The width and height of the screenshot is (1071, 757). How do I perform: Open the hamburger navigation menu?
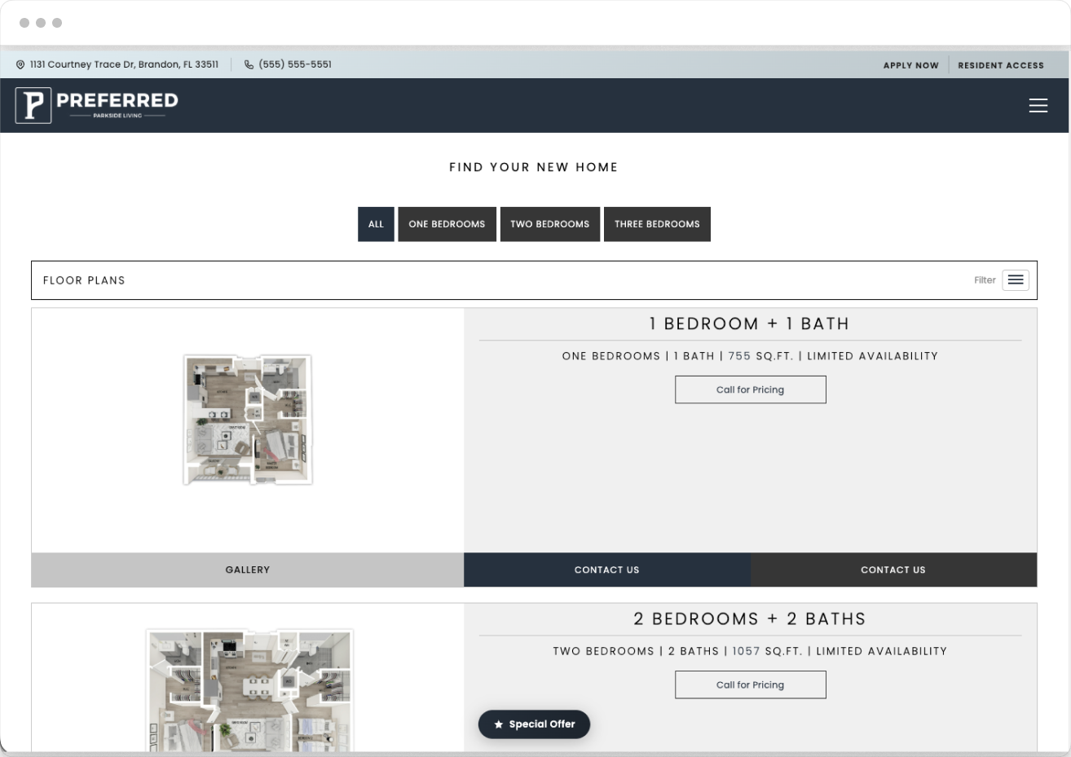tap(1038, 105)
